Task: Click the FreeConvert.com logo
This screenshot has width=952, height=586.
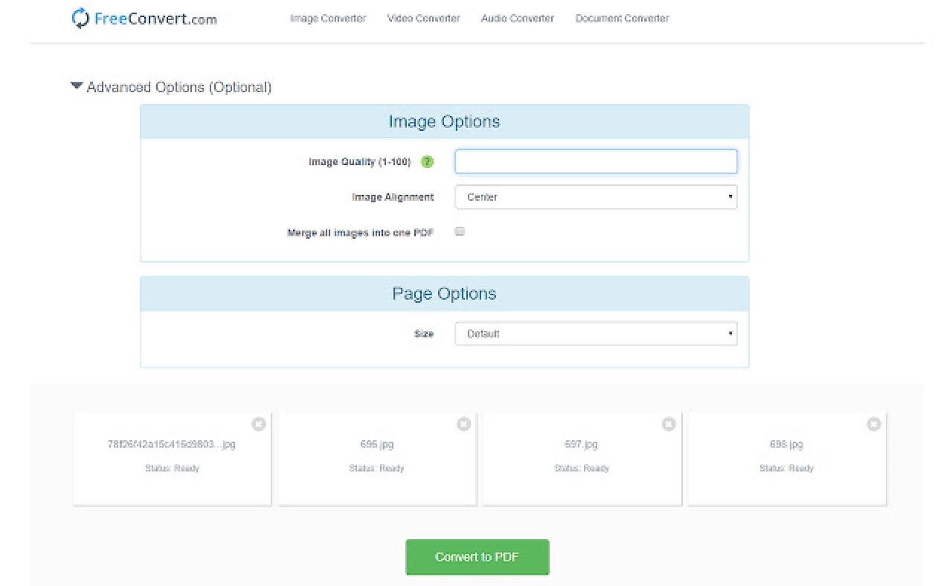Action: coord(144,19)
